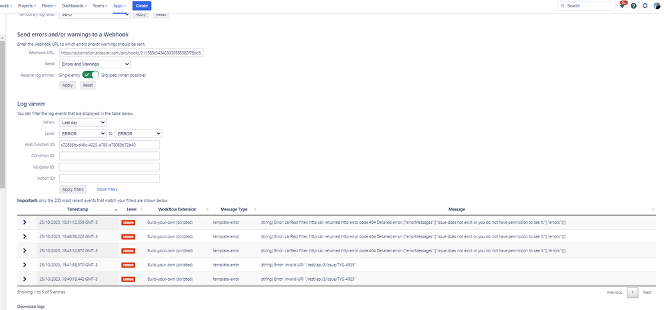Open the Apps menu
This screenshot has width=664, height=310.
coord(120,6)
